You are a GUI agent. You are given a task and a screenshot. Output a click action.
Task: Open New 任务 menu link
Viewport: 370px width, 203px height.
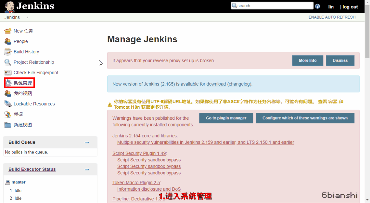(23, 31)
